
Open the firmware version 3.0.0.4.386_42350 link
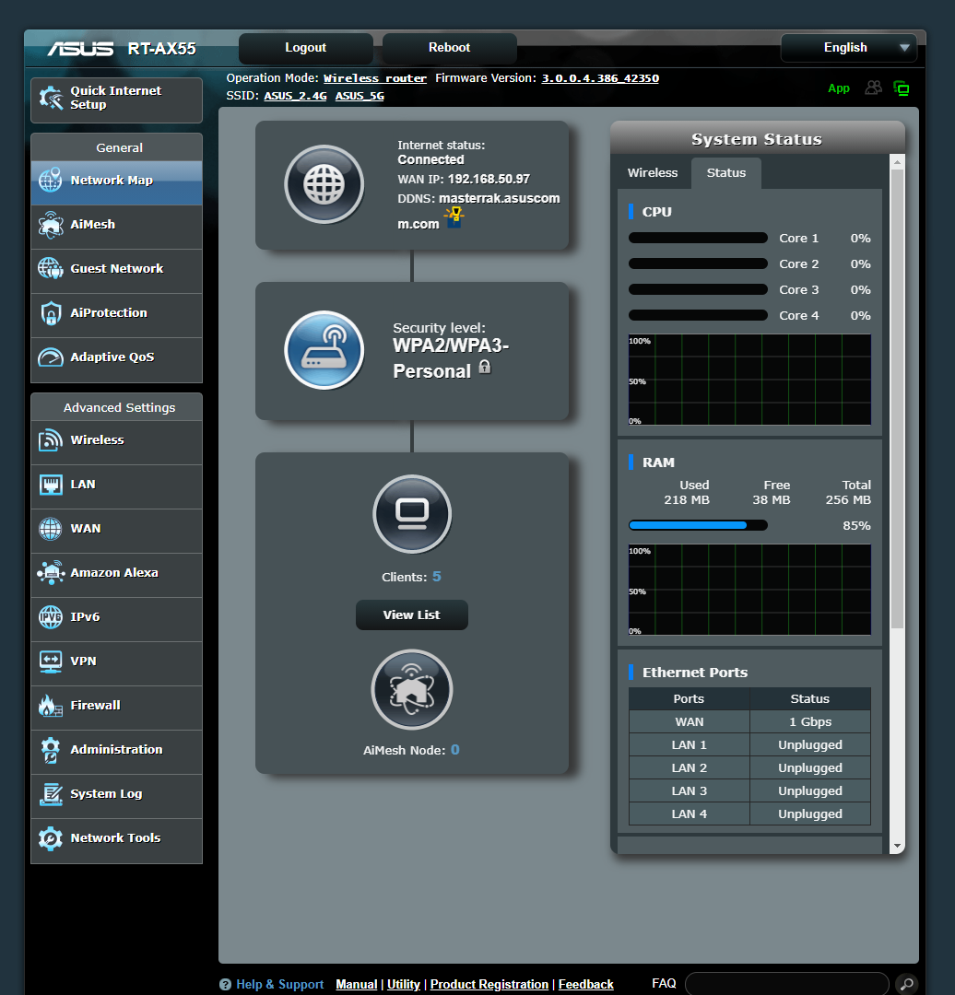coord(600,78)
